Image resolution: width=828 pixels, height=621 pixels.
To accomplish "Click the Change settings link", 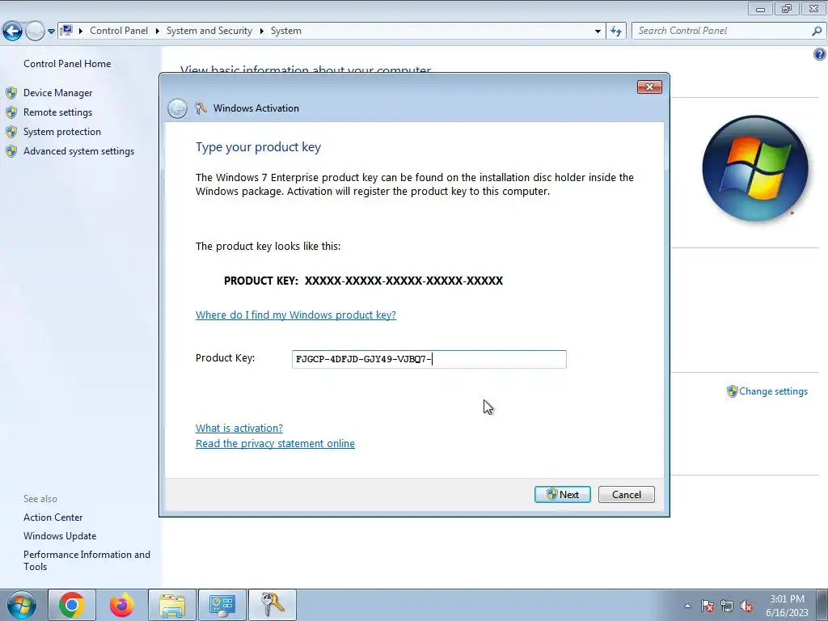I will [773, 391].
